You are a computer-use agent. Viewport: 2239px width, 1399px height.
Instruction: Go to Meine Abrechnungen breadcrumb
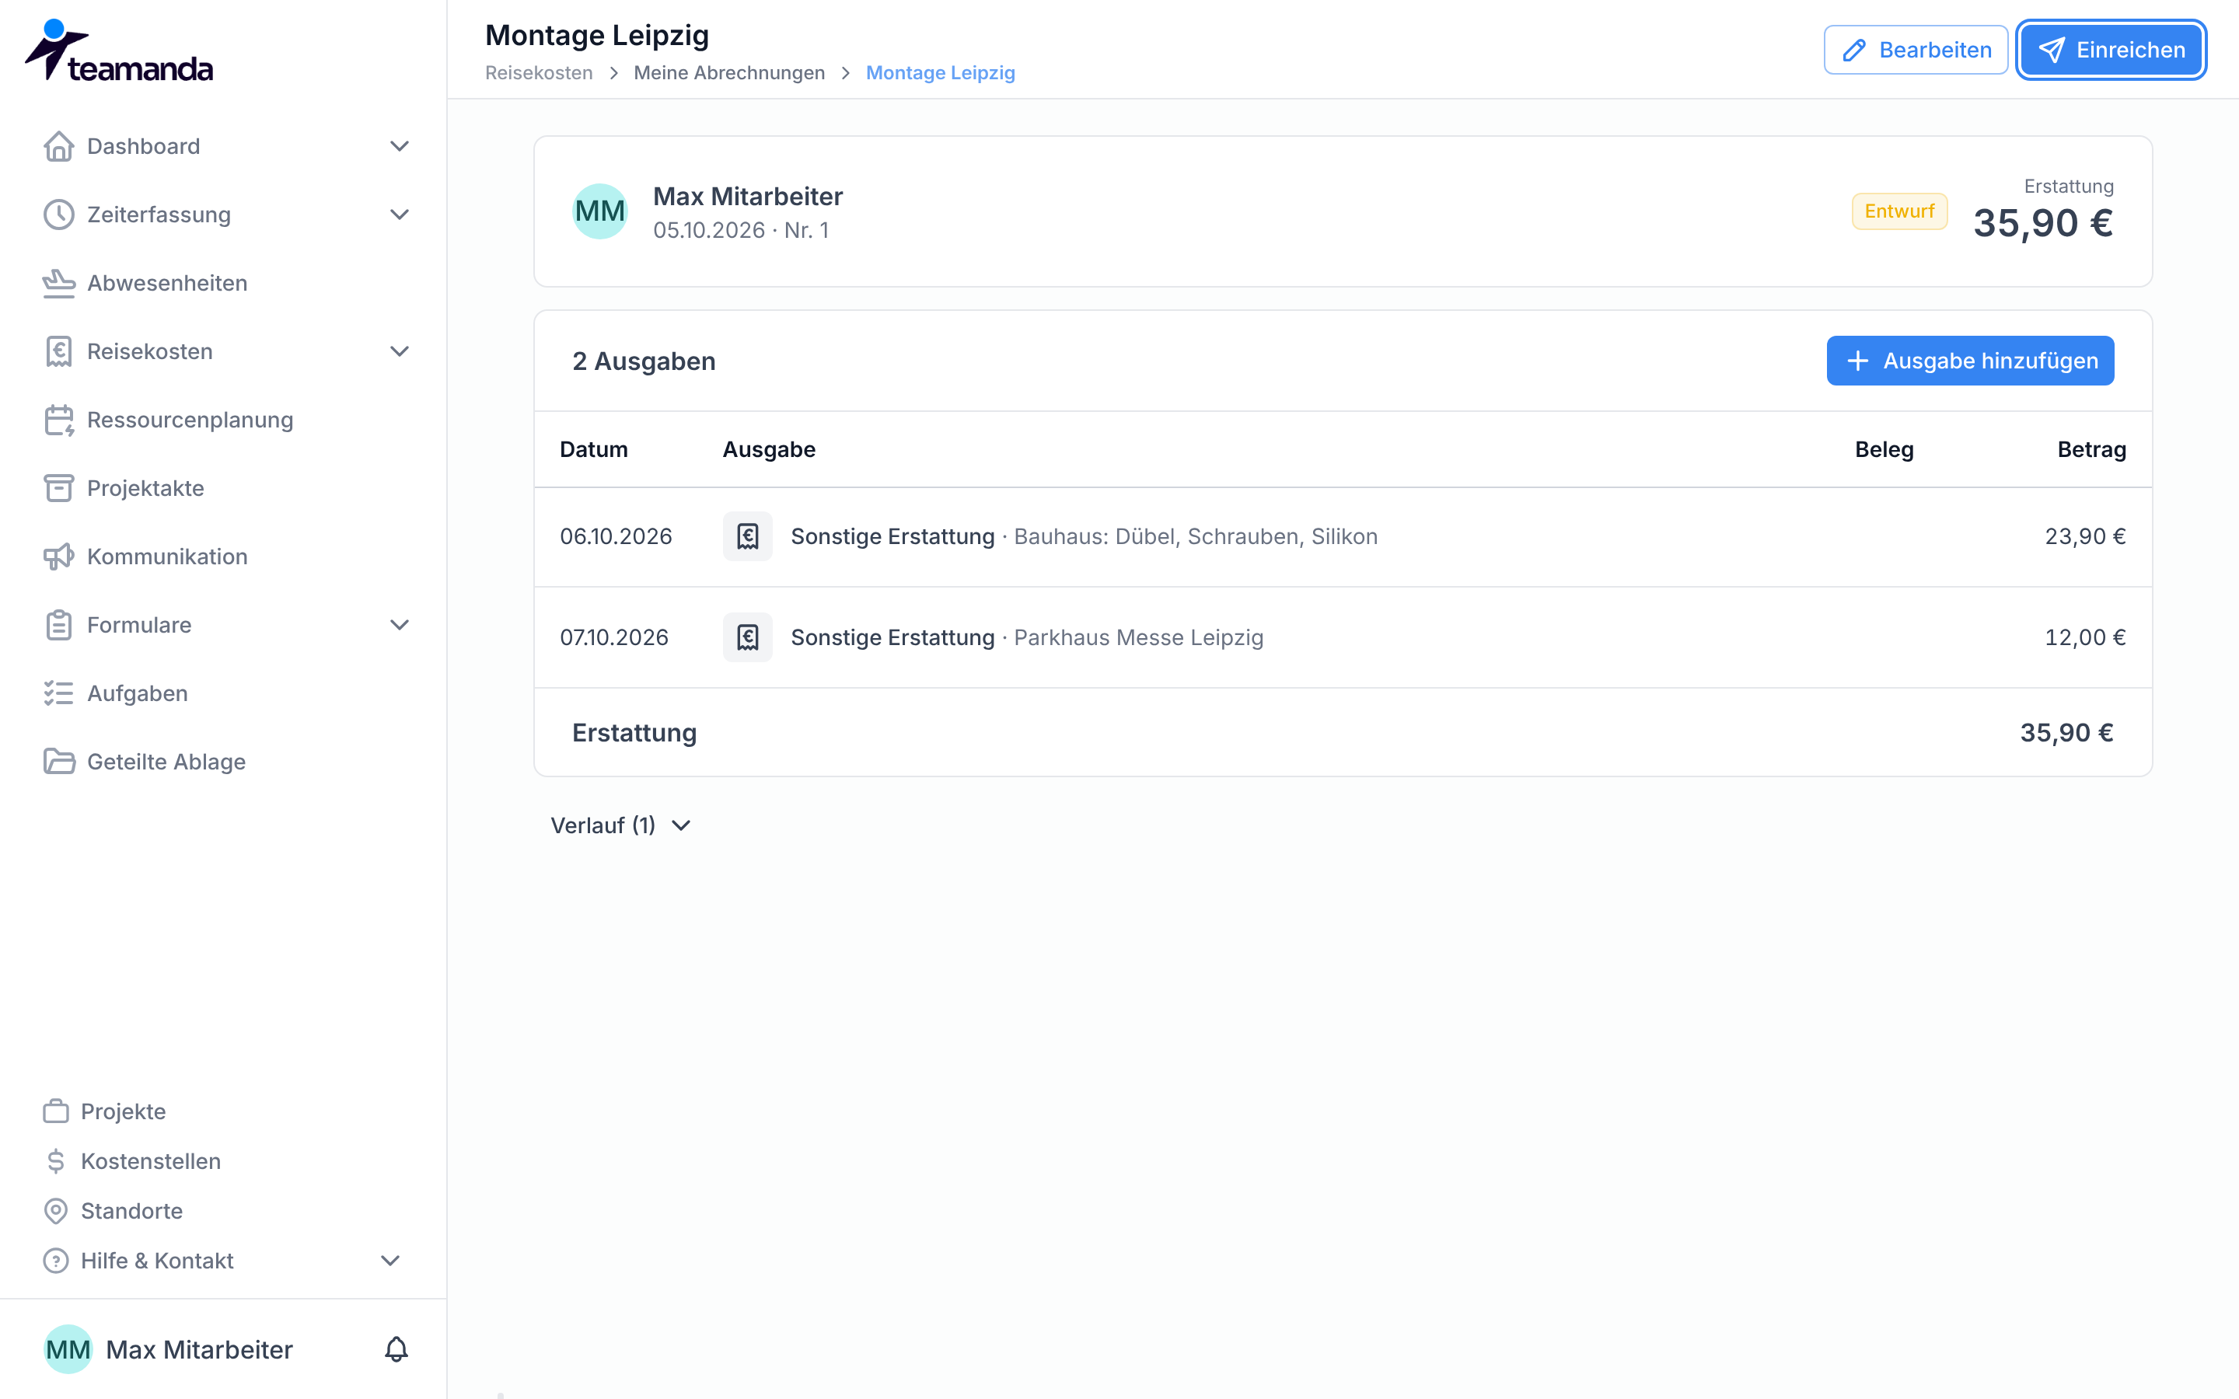729,73
